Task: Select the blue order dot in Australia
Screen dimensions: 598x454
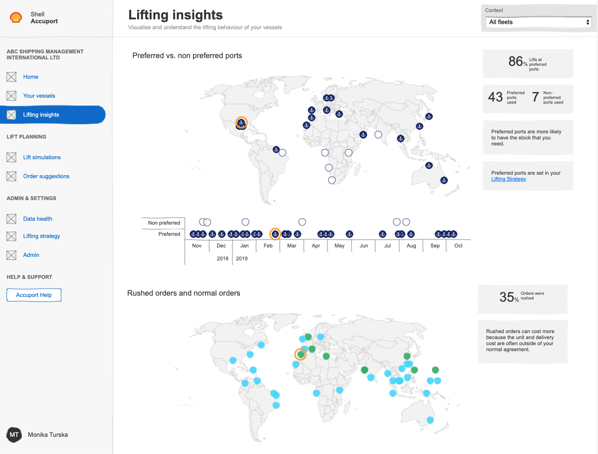Action: click(x=430, y=420)
